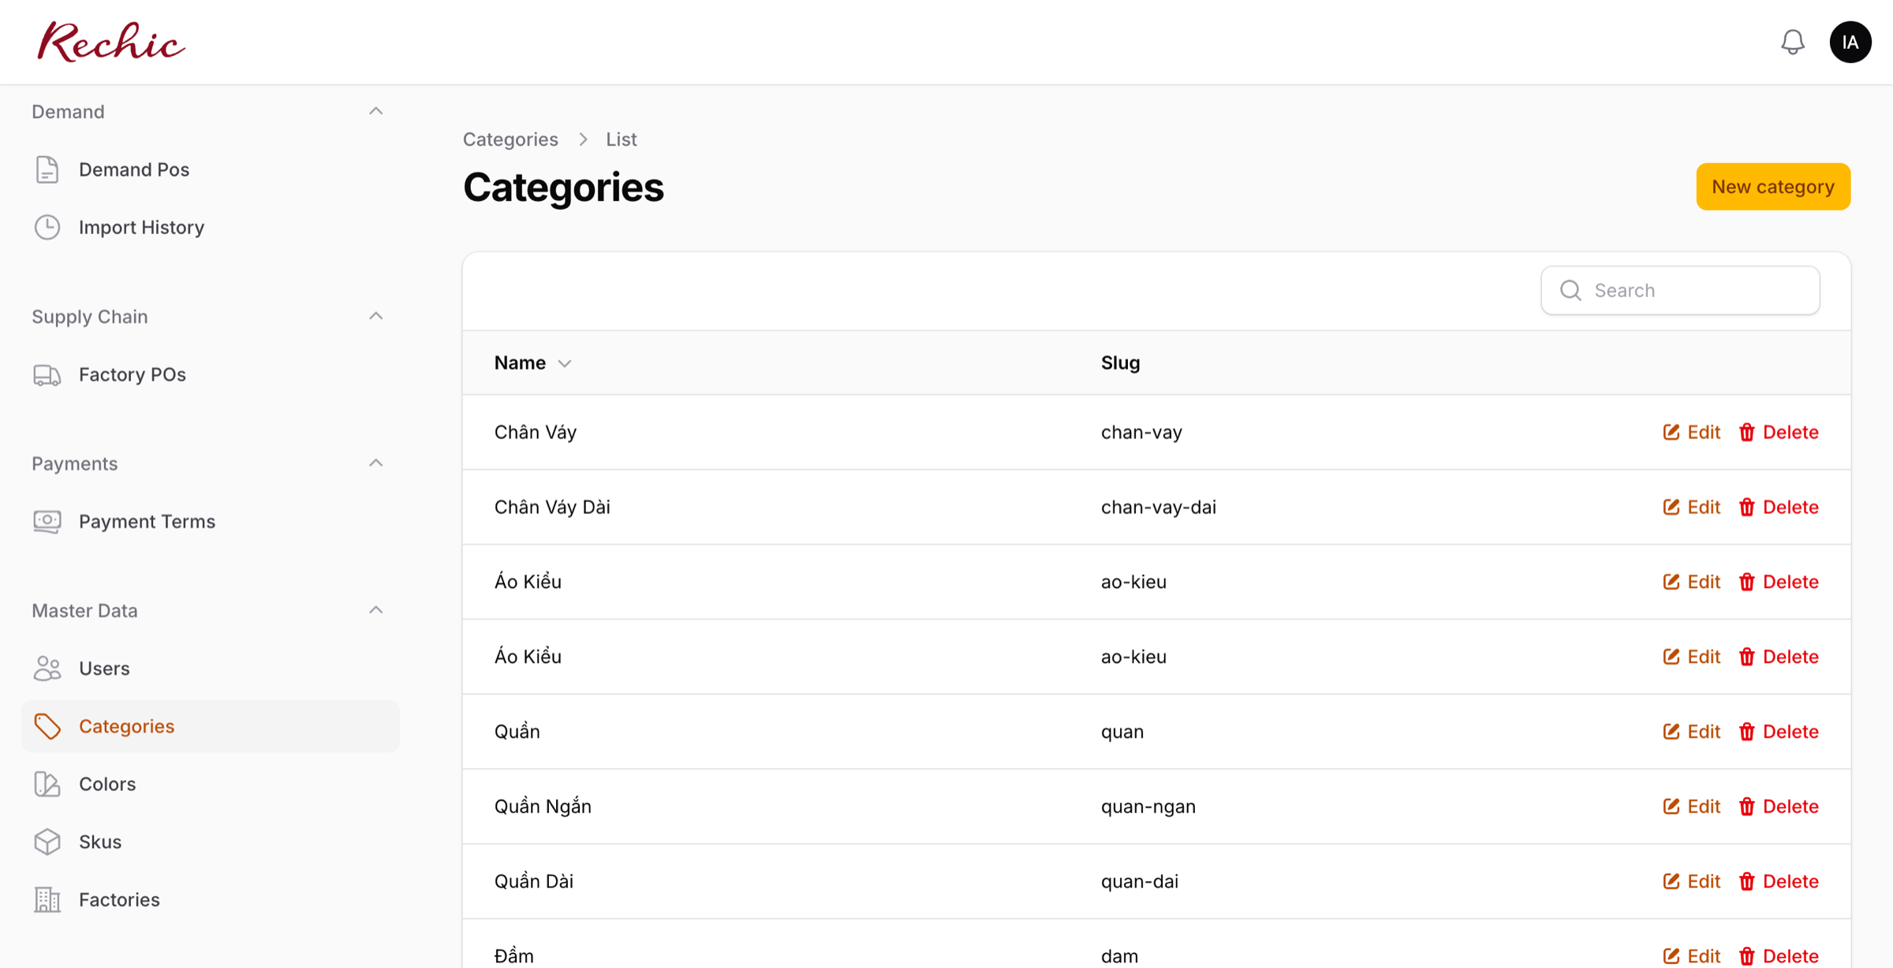Edit the Quần Dài category
Viewport: 1893px width, 968px height.
tap(1692, 881)
